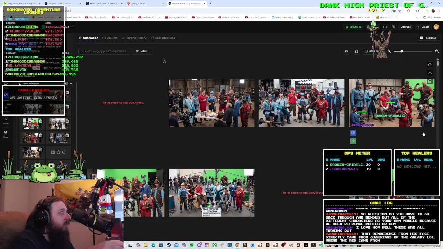
Task: Switch to Higgsfield Cinema Studio browser tab
Action: [21, 3]
